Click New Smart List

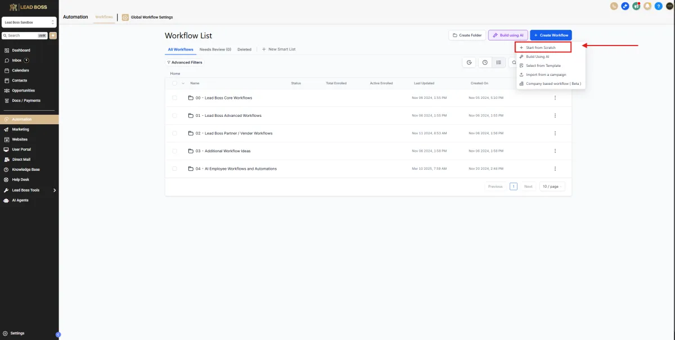tap(278, 49)
